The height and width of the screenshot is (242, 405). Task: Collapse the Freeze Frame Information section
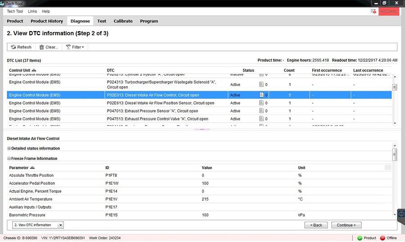(x=9, y=159)
